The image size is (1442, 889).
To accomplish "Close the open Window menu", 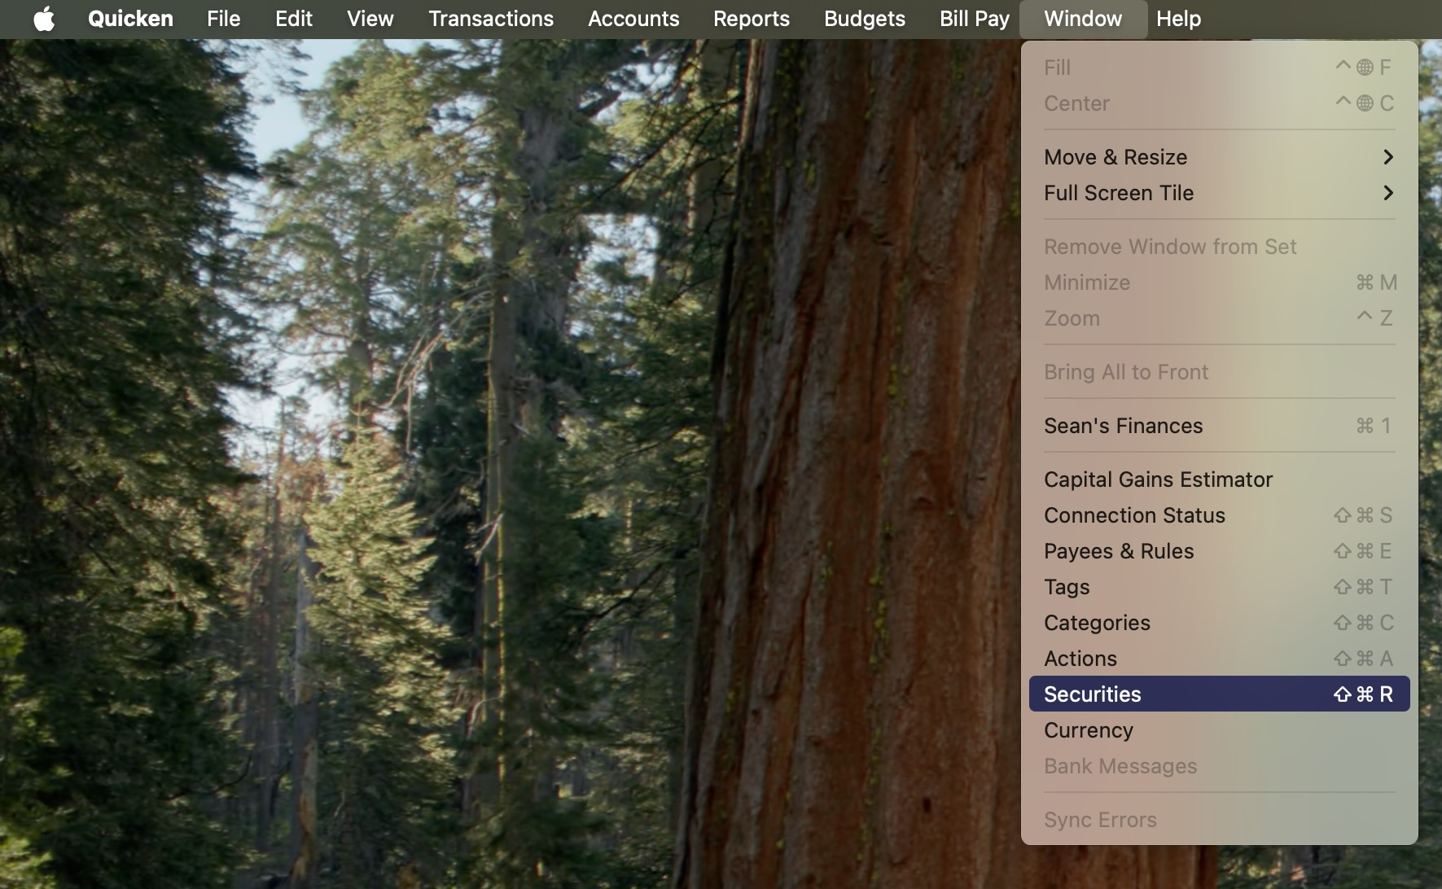I will pyautogui.click(x=1083, y=19).
